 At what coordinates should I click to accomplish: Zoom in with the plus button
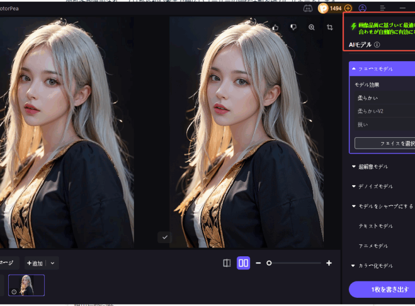[x=329, y=263]
